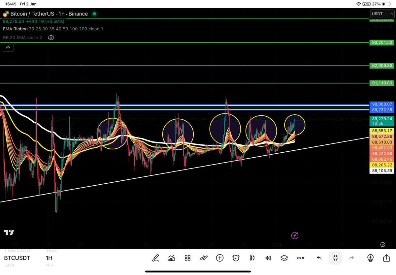The width and height of the screenshot is (396, 275).
Task: Tap the 88,510.83 EMA value label
Action: point(382,142)
